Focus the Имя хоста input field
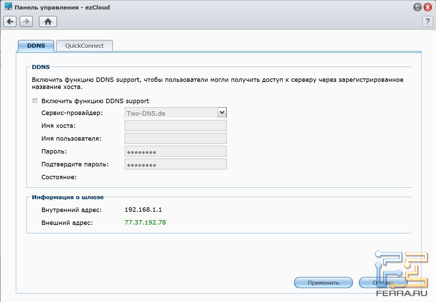Image resolution: width=436 pixels, height=302 pixels. [175, 125]
